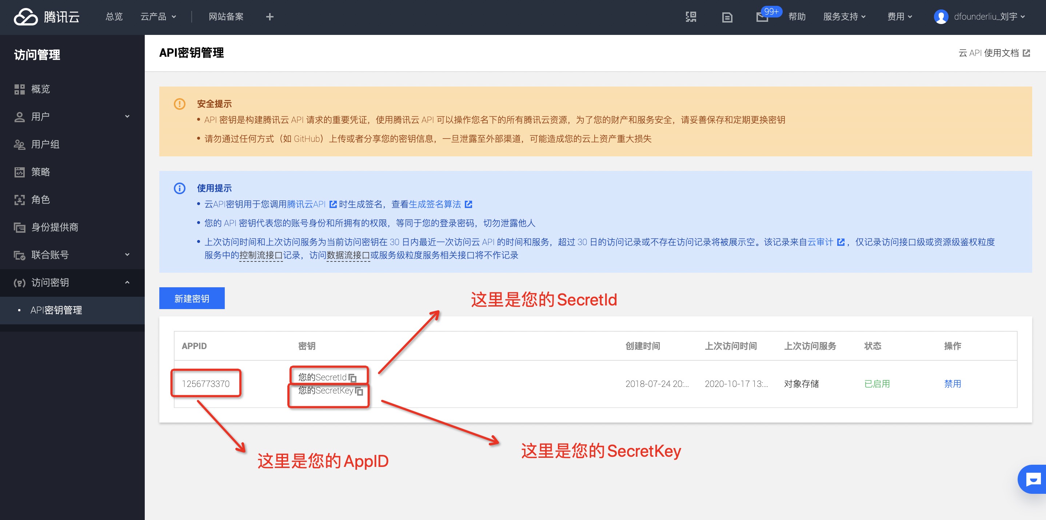
Task: Open the message inbox with 99+ badge
Action: click(x=762, y=17)
